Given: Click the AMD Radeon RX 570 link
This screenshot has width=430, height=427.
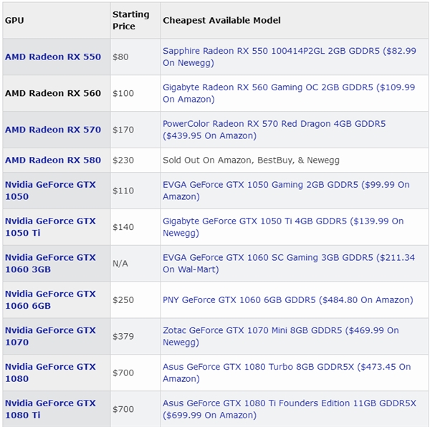Looking at the screenshot, I should 53,130.
